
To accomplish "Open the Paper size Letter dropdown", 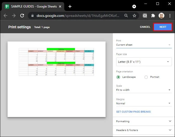I will pos(144,62).
